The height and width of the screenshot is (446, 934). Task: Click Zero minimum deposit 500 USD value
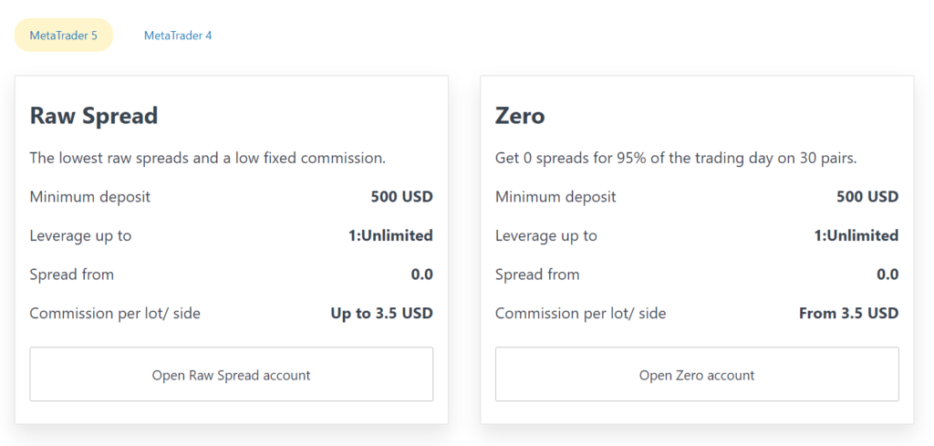coord(867,196)
